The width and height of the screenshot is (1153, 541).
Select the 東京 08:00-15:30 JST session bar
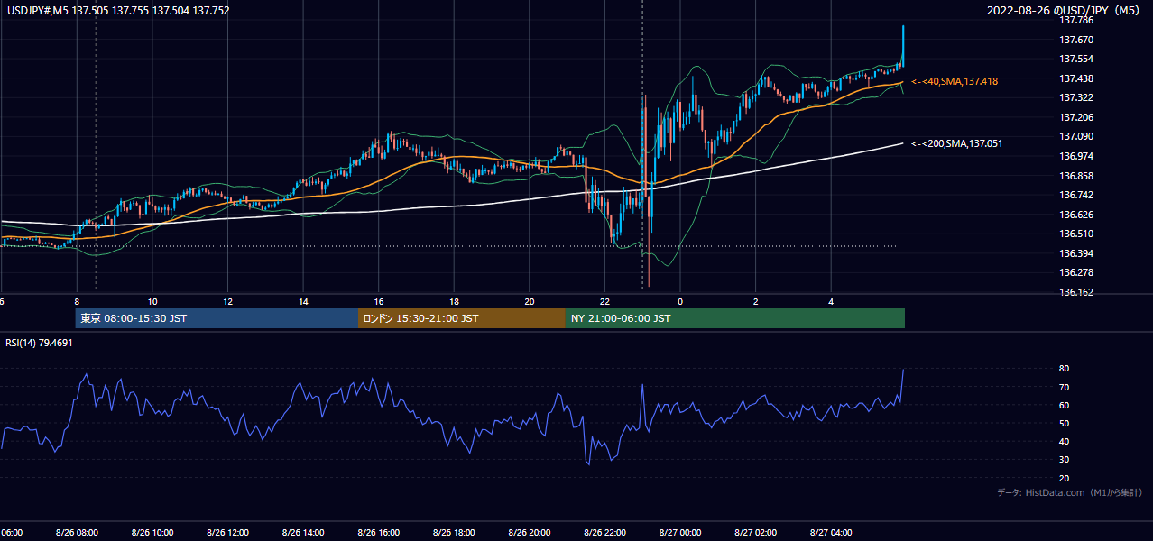click(217, 318)
